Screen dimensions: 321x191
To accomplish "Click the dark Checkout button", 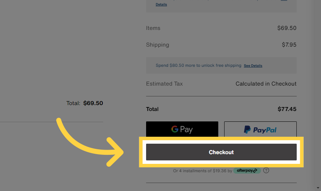I will (x=221, y=152).
